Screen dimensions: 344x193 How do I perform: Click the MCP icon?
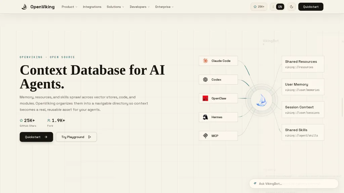205,136
